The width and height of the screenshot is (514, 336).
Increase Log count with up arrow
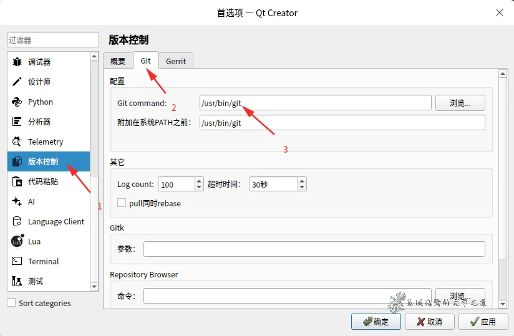(200, 181)
